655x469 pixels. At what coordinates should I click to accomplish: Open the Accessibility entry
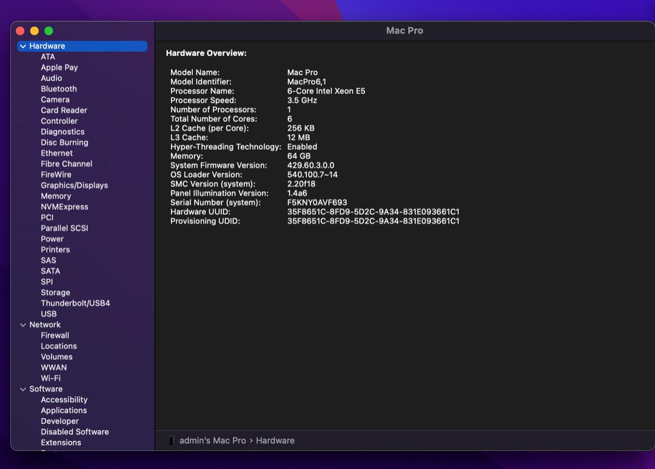64,400
